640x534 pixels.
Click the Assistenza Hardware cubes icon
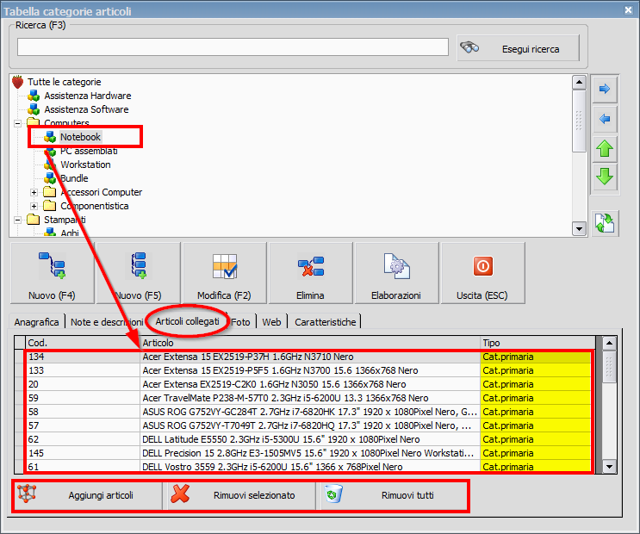coord(34,96)
